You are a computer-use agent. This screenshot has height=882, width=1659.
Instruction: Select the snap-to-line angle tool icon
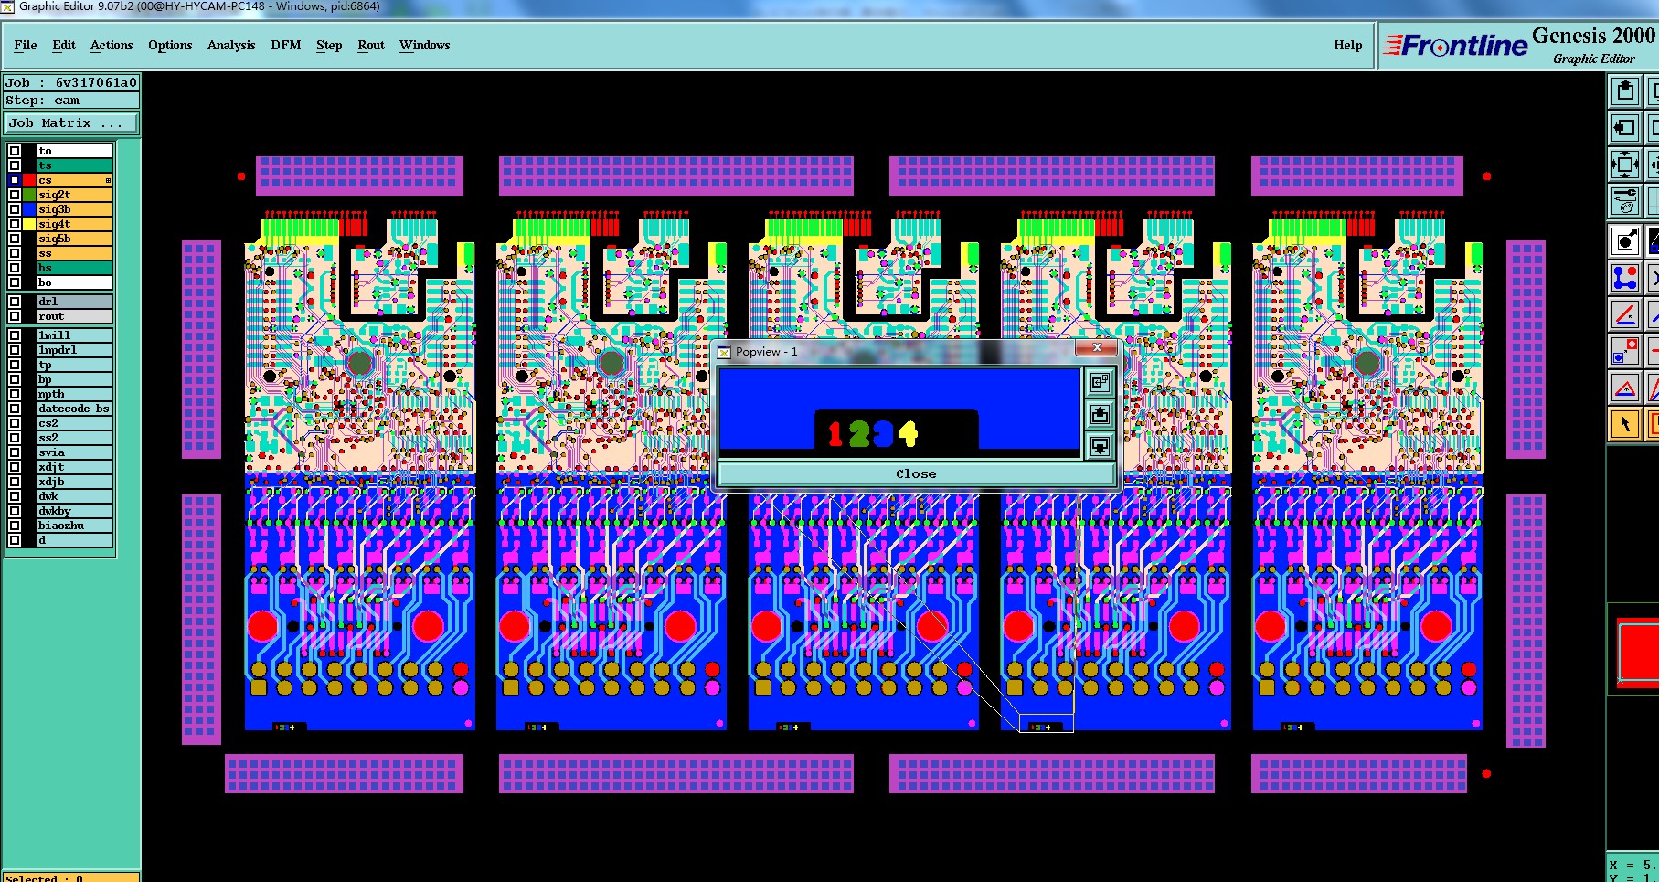click(x=1625, y=314)
